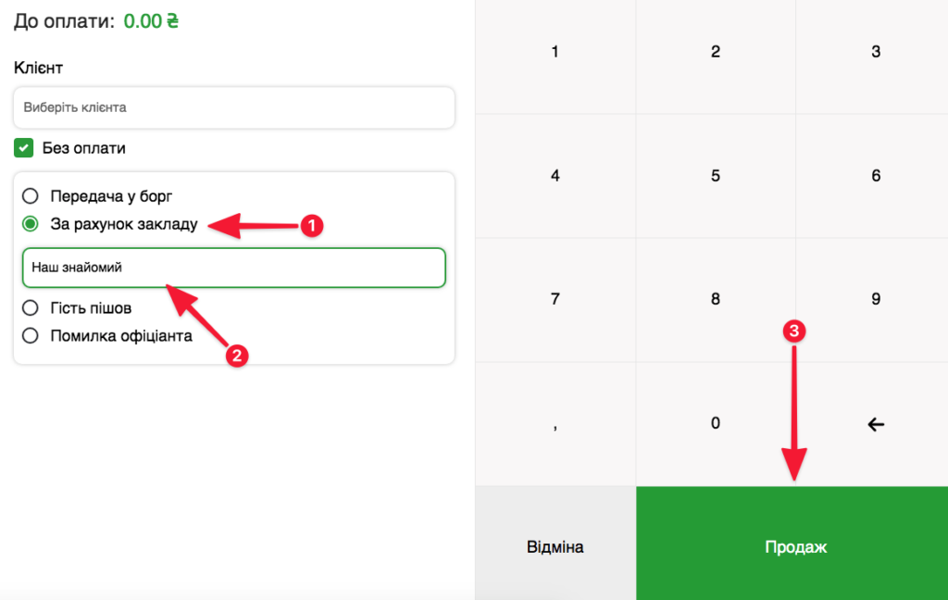Click the comment field containing "Наш знайомий"
Screen dimensions: 948x600
tap(233, 268)
